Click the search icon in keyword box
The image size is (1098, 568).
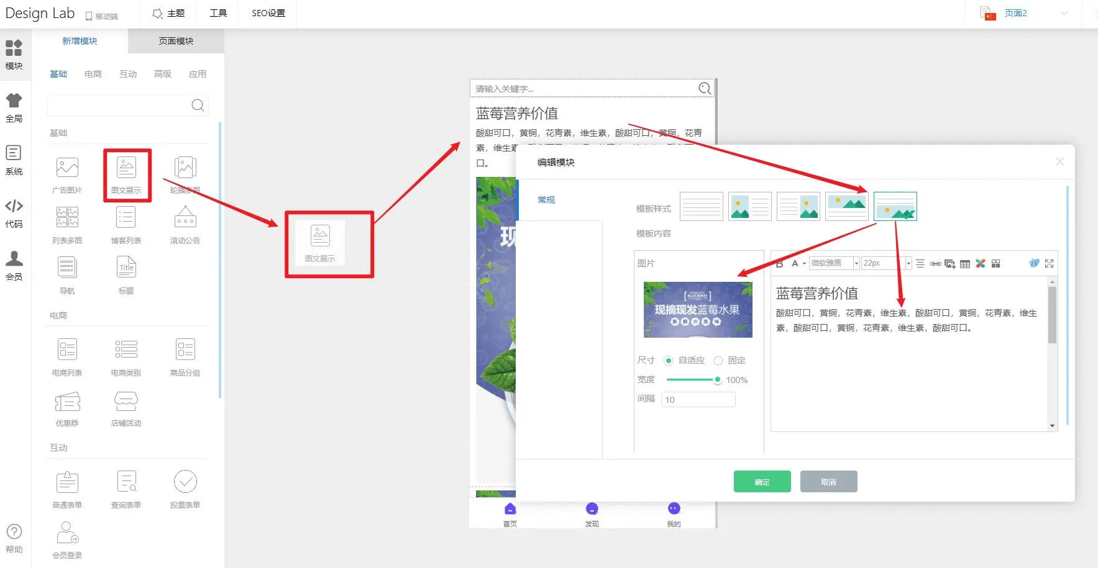705,89
